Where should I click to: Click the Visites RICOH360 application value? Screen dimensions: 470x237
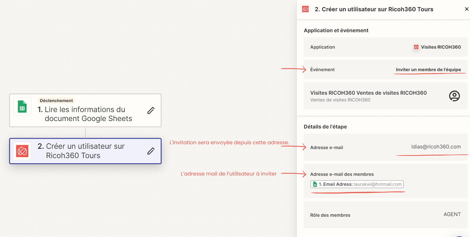click(441, 47)
